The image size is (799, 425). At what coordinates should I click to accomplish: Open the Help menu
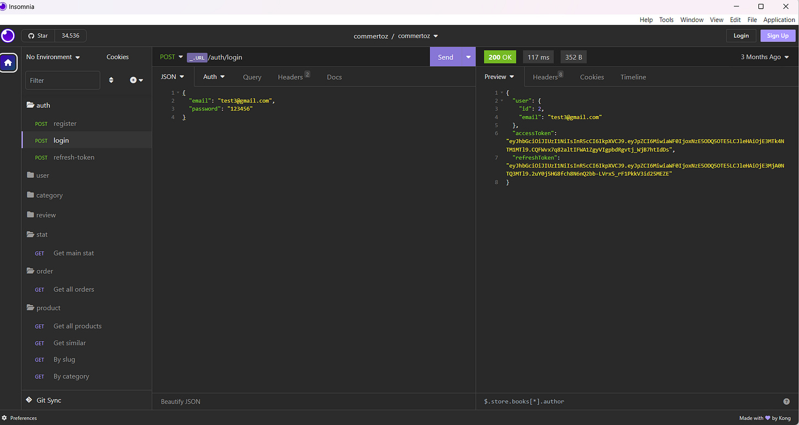pyautogui.click(x=646, y=20)
